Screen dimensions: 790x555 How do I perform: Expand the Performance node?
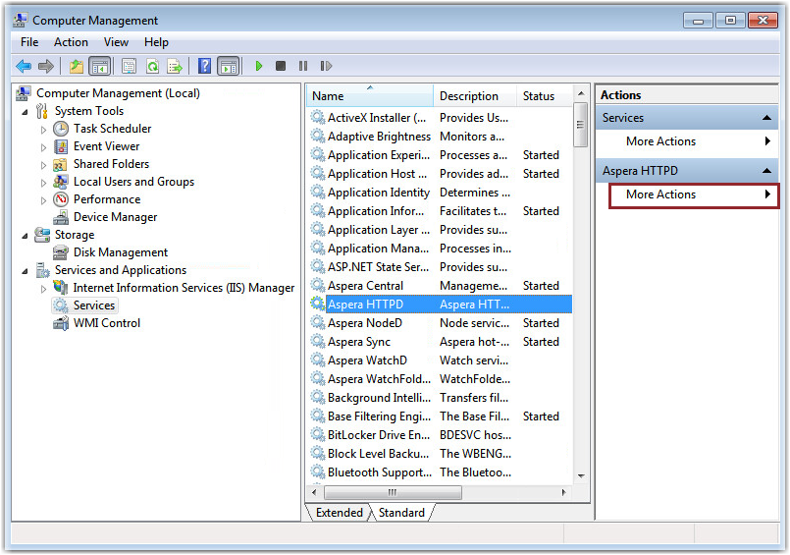pyautogui.click(x=43, y=200)
